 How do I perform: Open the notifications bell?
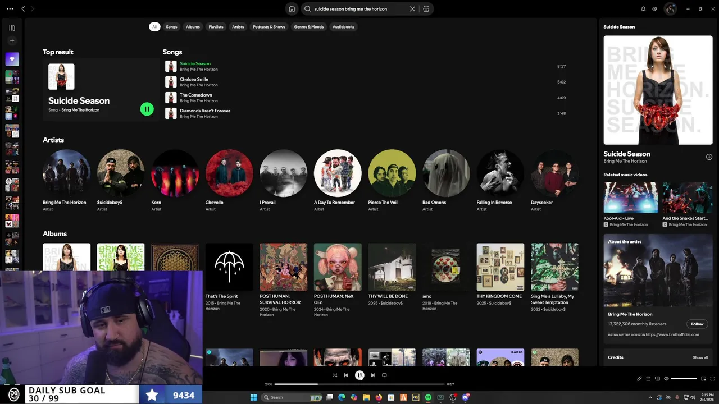643,9
